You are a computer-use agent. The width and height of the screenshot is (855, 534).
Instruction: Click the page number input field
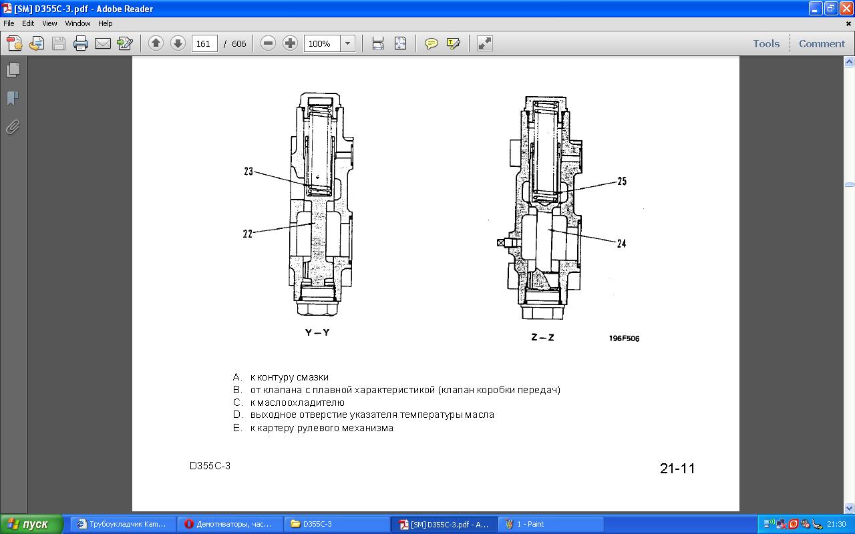click(204, 43)
